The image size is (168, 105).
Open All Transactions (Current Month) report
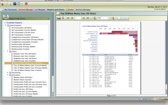pyautogui.click(x=24, y=30)
